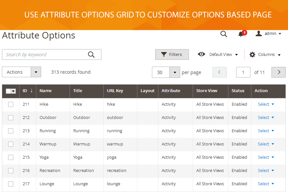Open Select action for the Yoga row
This screenshot has width=288, height=192.
[266, 157]
